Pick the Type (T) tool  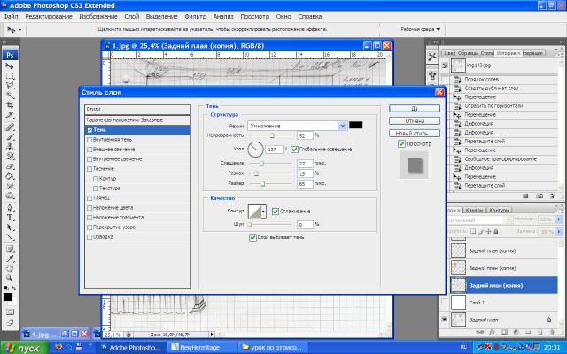pos(10,217)
